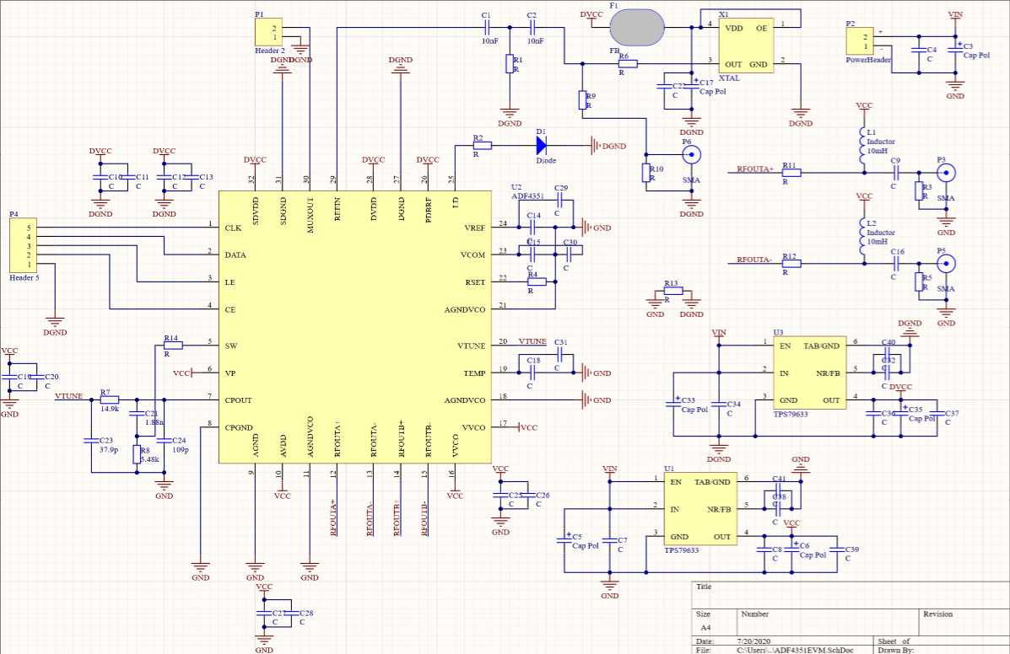
Task: Click capacitor C24 109p symbol
Action: pyautogui.click(x=165, y=441)
